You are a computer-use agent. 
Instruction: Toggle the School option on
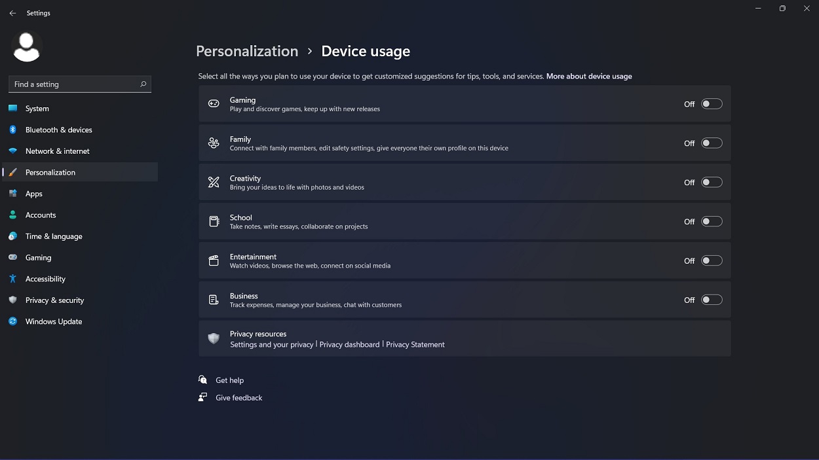(712, 221)
